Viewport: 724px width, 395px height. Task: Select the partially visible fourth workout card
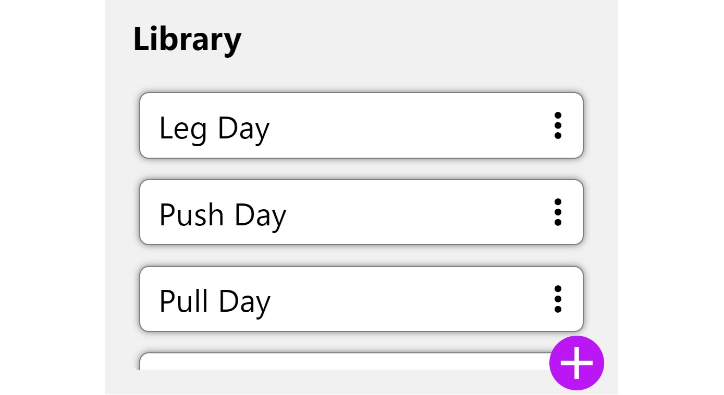click(344, 362)
